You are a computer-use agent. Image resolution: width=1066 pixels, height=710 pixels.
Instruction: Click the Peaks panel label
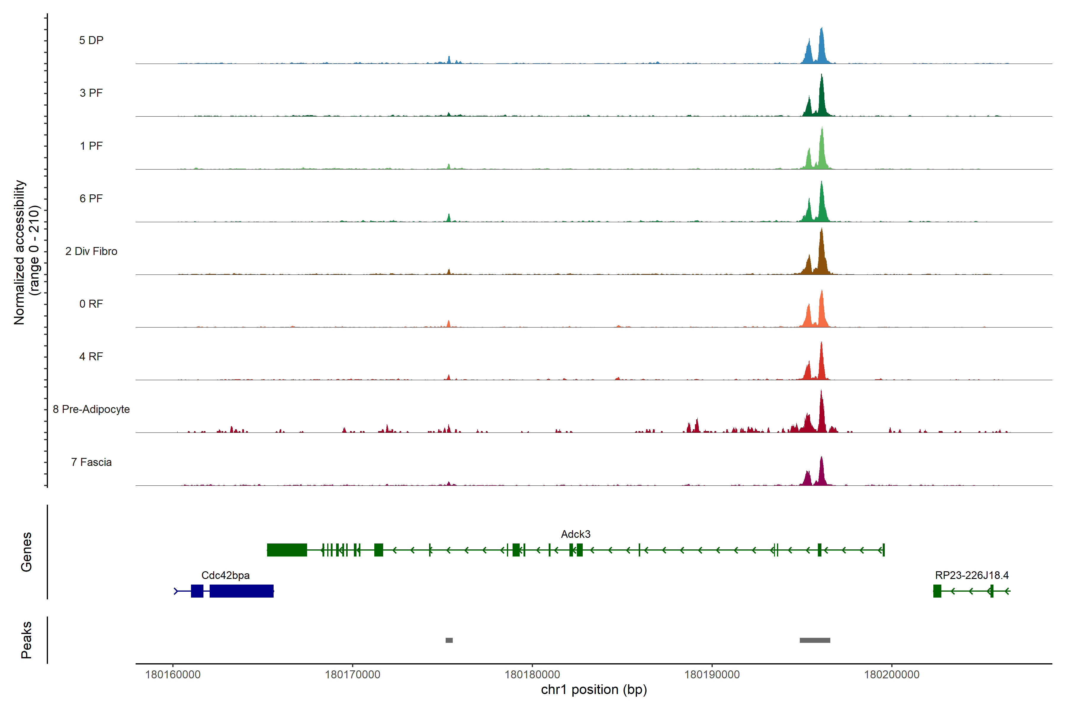coord(26,640)
